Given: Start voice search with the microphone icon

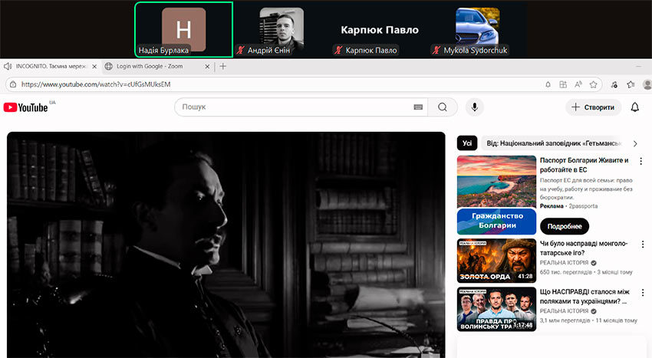Looking at the screenshot, I should 474,107.
